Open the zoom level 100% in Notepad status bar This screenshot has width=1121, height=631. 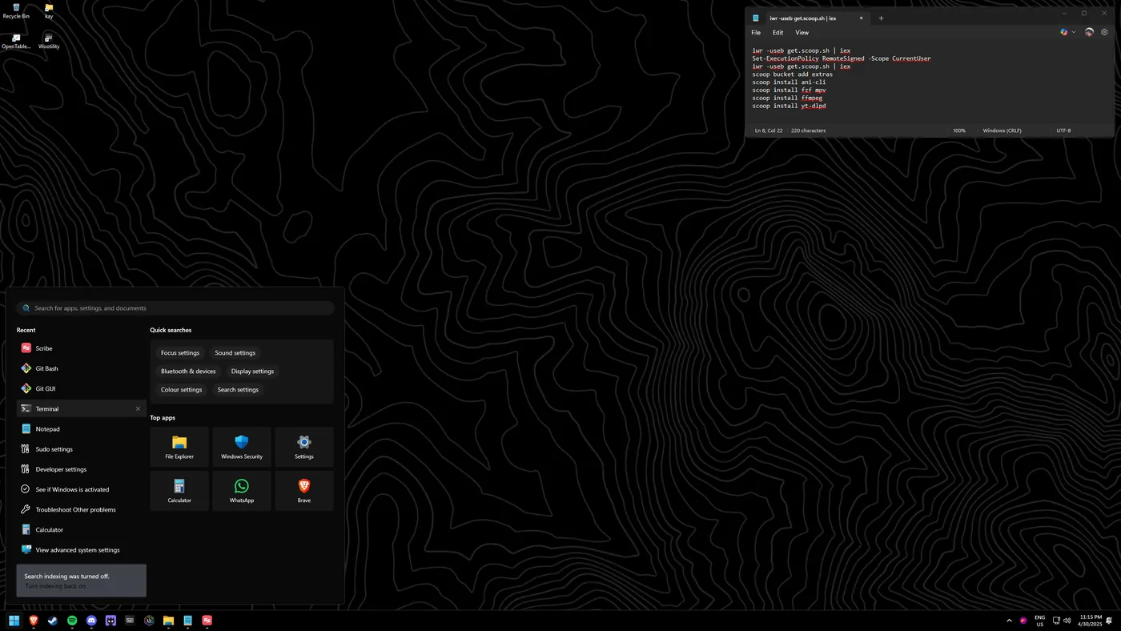pos(959,131)
